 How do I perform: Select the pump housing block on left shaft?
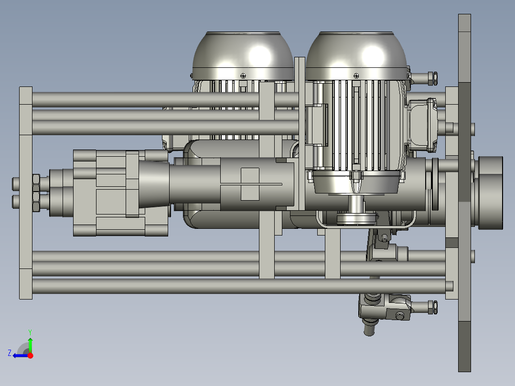click(x=120, y=193)
